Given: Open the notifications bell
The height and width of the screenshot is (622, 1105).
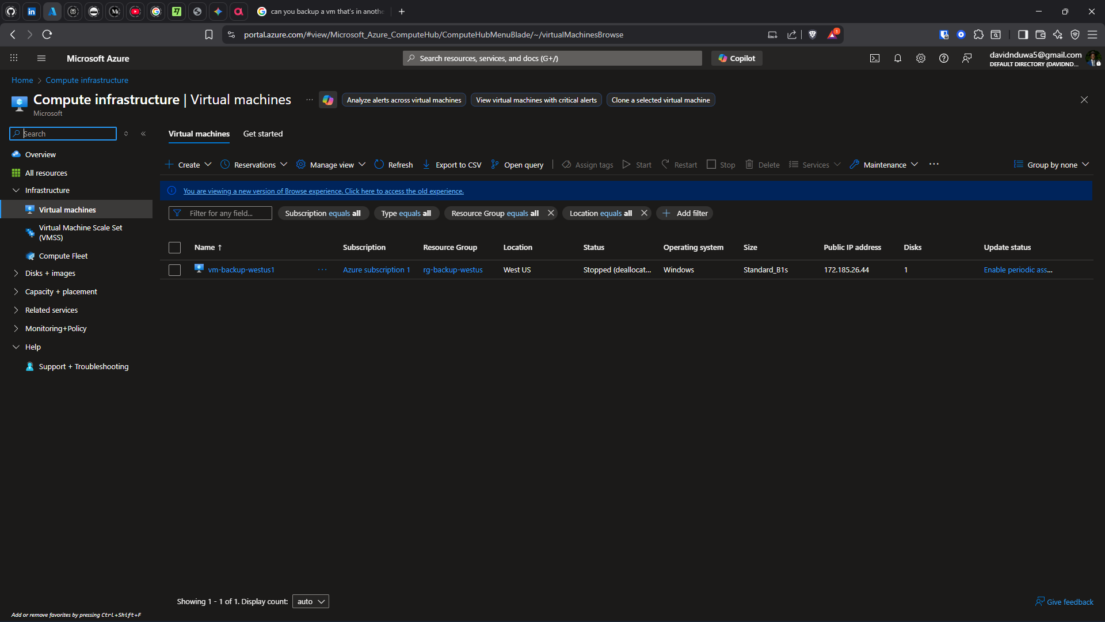Looking at the screenshot, I should pyautogui.click(x=898, y=58).
